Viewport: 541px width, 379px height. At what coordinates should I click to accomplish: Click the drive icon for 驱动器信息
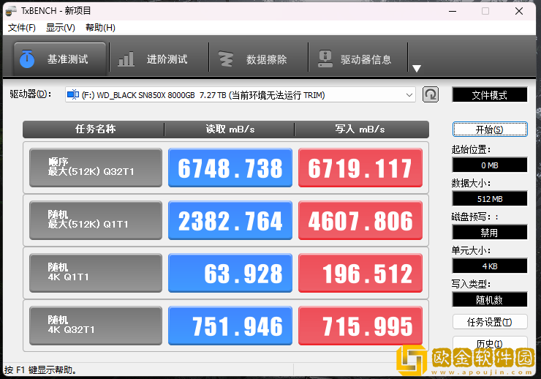[325, 59]
